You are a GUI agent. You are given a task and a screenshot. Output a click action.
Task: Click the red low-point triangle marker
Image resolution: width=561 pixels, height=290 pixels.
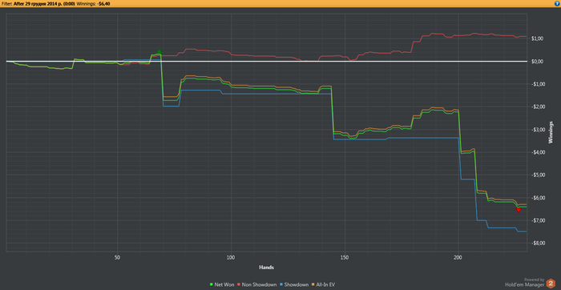519,210
